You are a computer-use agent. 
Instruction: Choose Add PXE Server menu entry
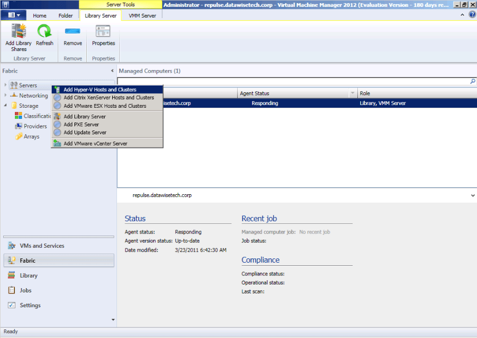click(107, 124)
